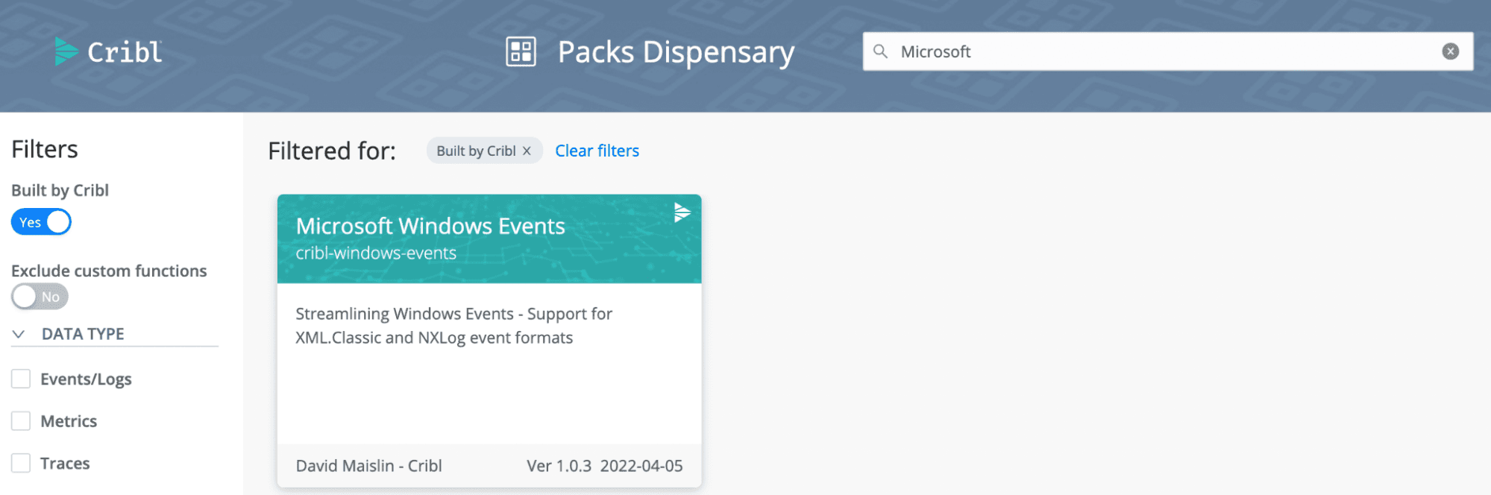Click the Clear filters link

[x=597, y=151]
